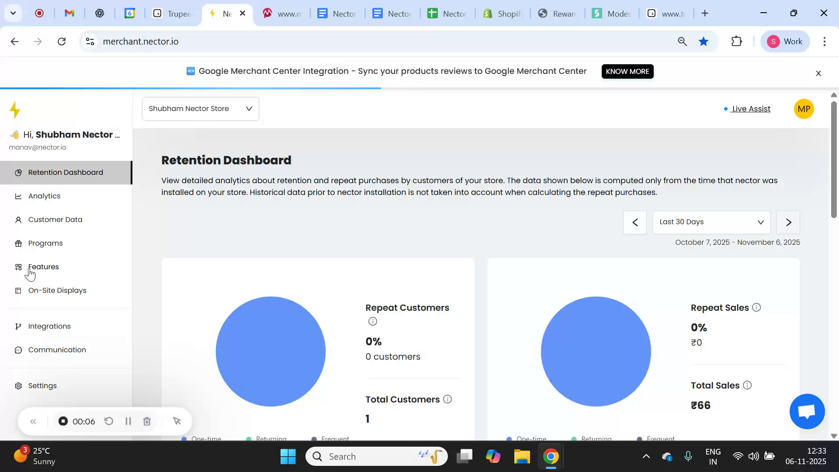Open the Customer Data section
Screen dimensions: 839x472
coord(55,219)
